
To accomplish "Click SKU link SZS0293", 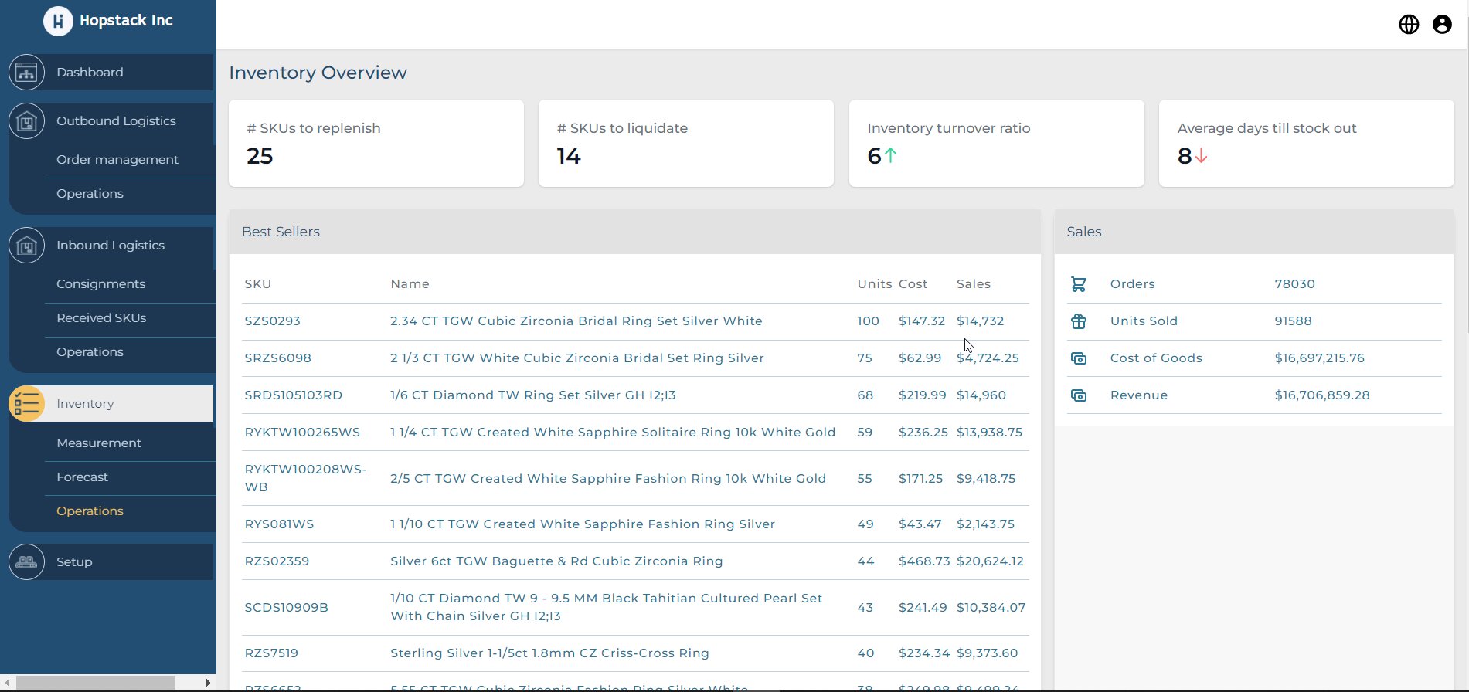I will 272,321.
